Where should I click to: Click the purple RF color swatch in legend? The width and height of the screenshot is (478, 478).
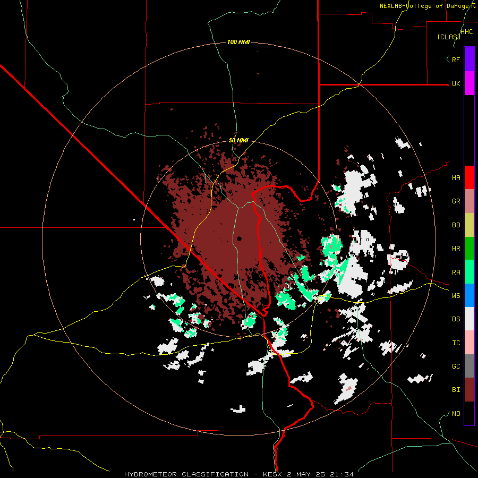(469, 59)
